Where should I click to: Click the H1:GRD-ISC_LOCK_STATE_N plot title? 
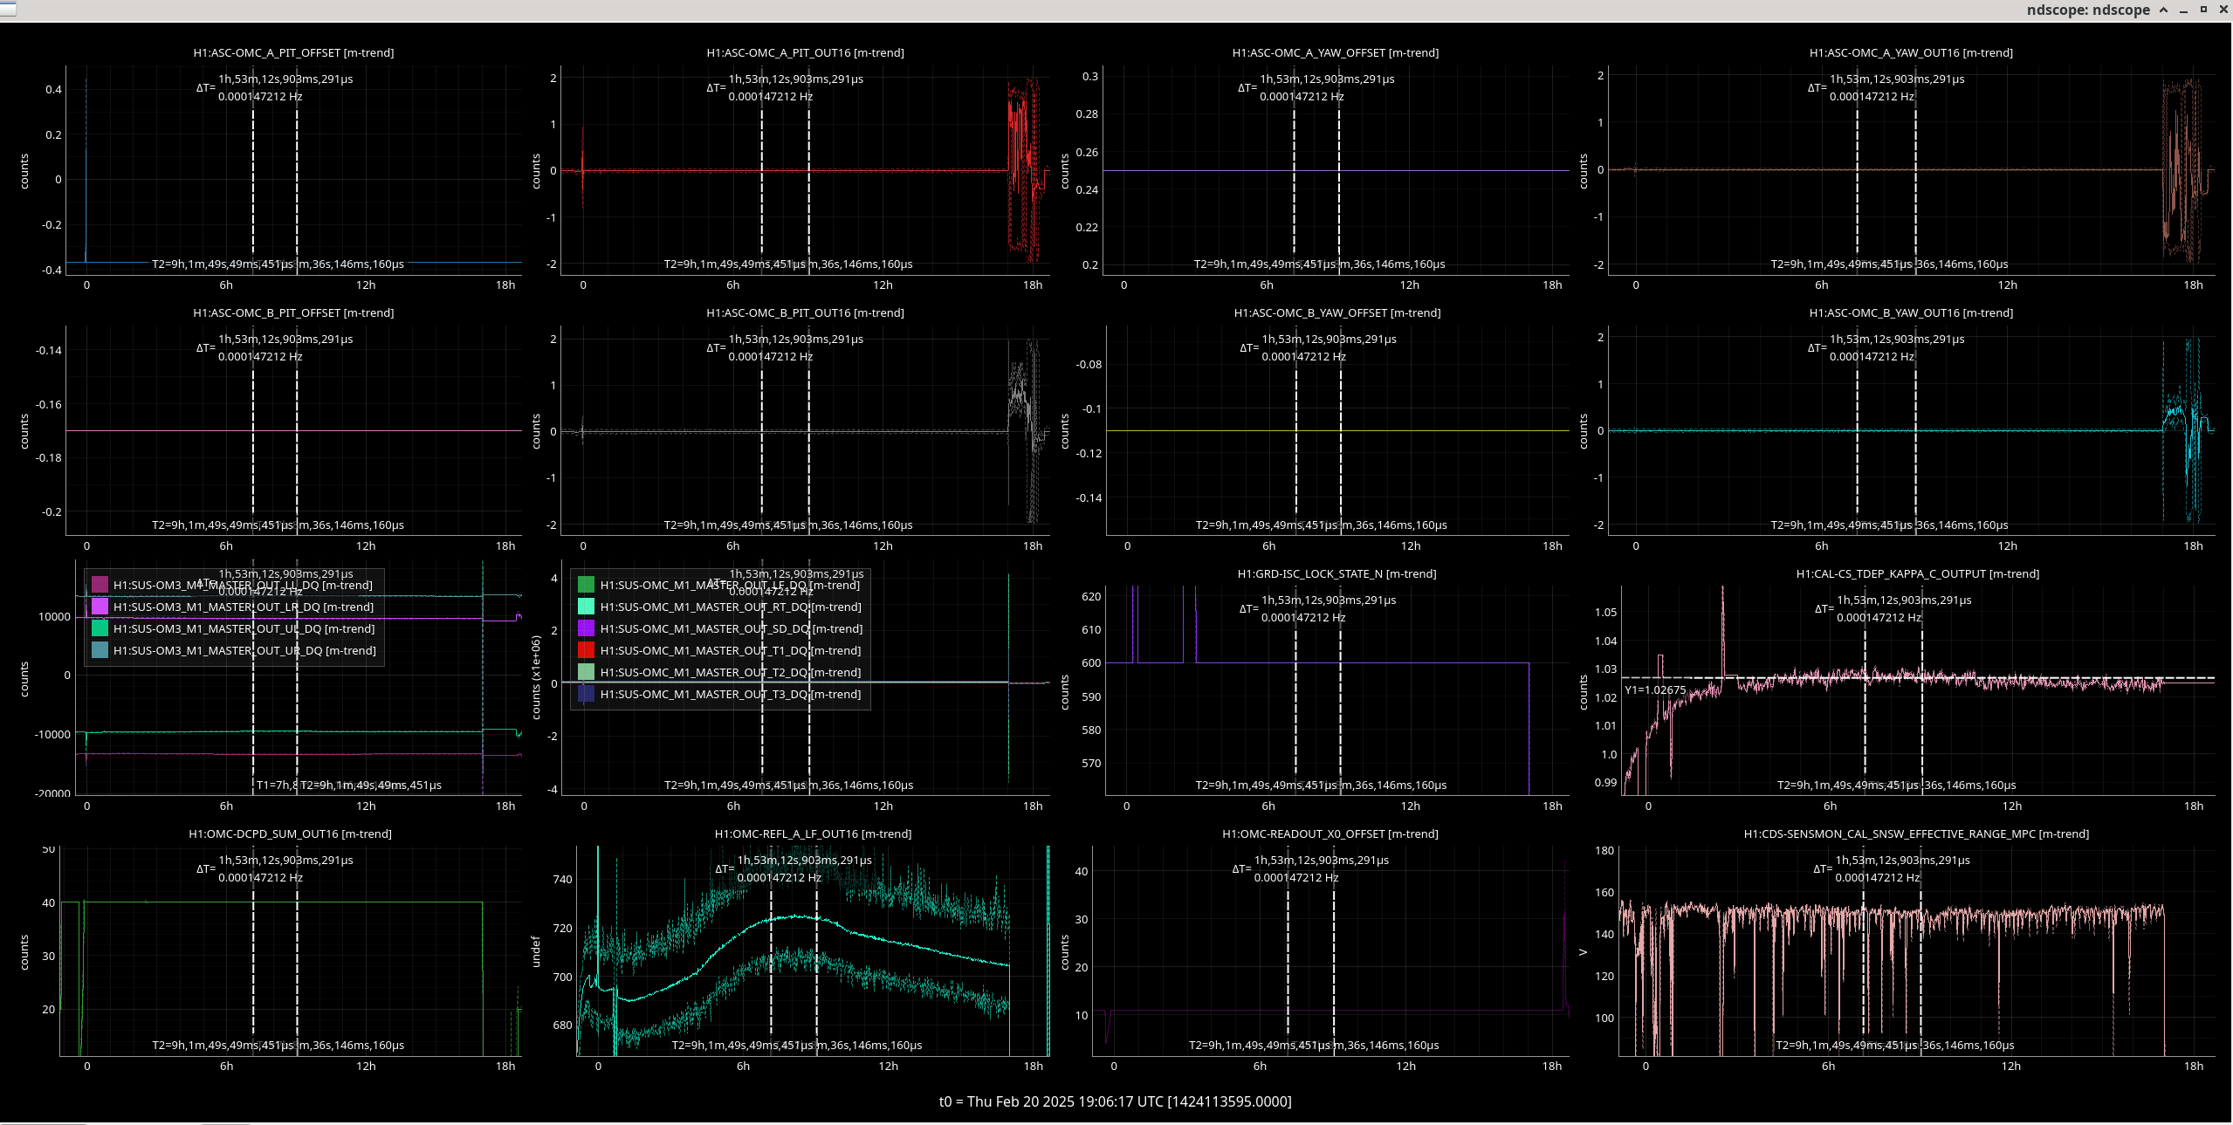pyautogui.click(x=1336, y=573)
